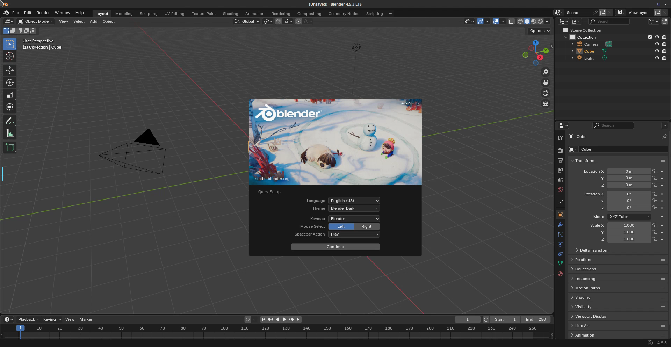
Task: Open the Render menu
Action: [x=43, y=13]
